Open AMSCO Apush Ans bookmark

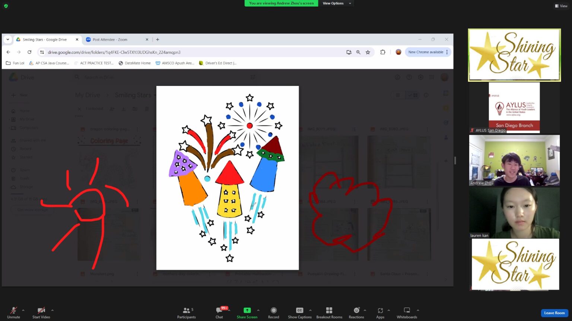175,63
